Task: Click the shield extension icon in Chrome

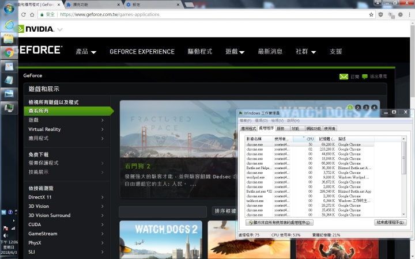Action: click(x=380, y=14)
